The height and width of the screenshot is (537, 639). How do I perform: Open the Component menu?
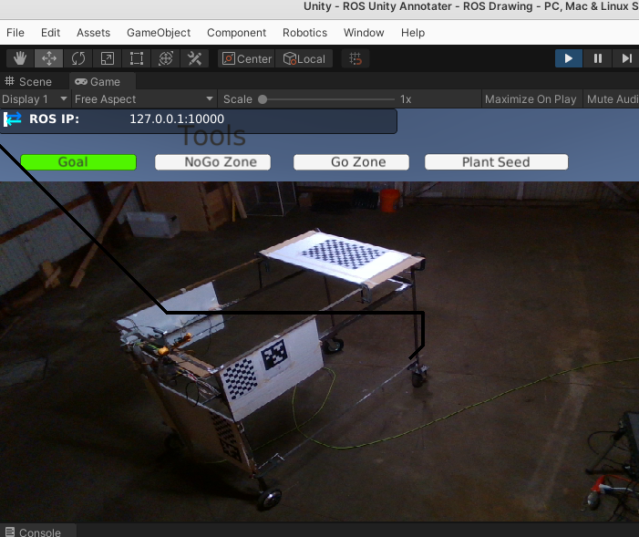click(236, 33)
